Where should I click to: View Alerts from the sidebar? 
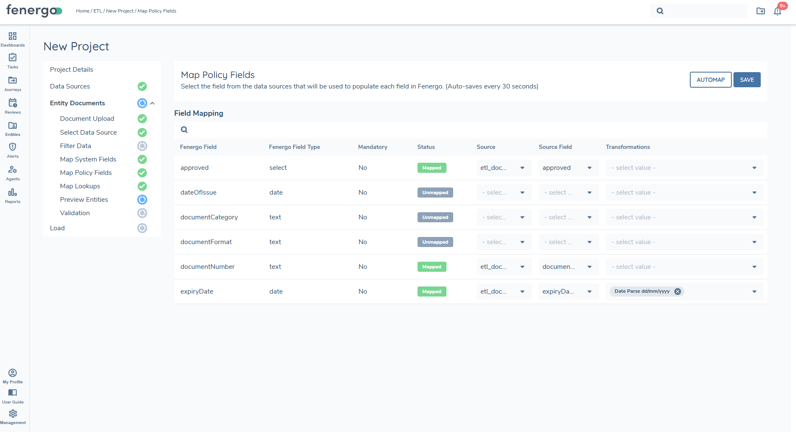click(x=13, y=150)
